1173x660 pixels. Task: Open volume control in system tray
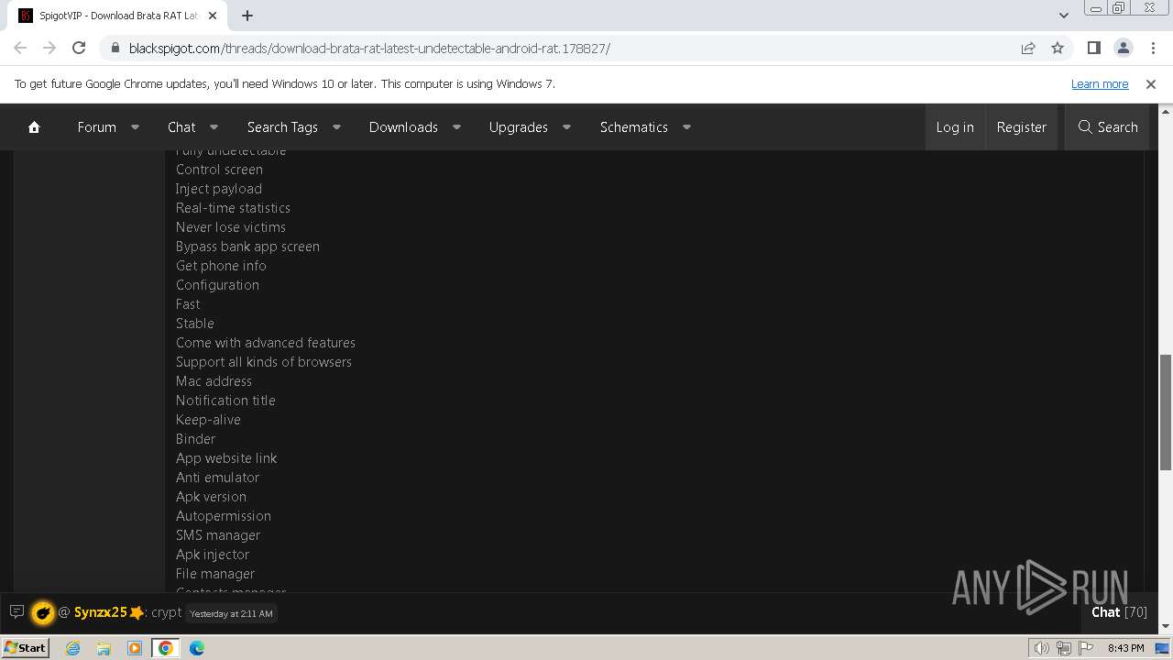click(1042, 648)
